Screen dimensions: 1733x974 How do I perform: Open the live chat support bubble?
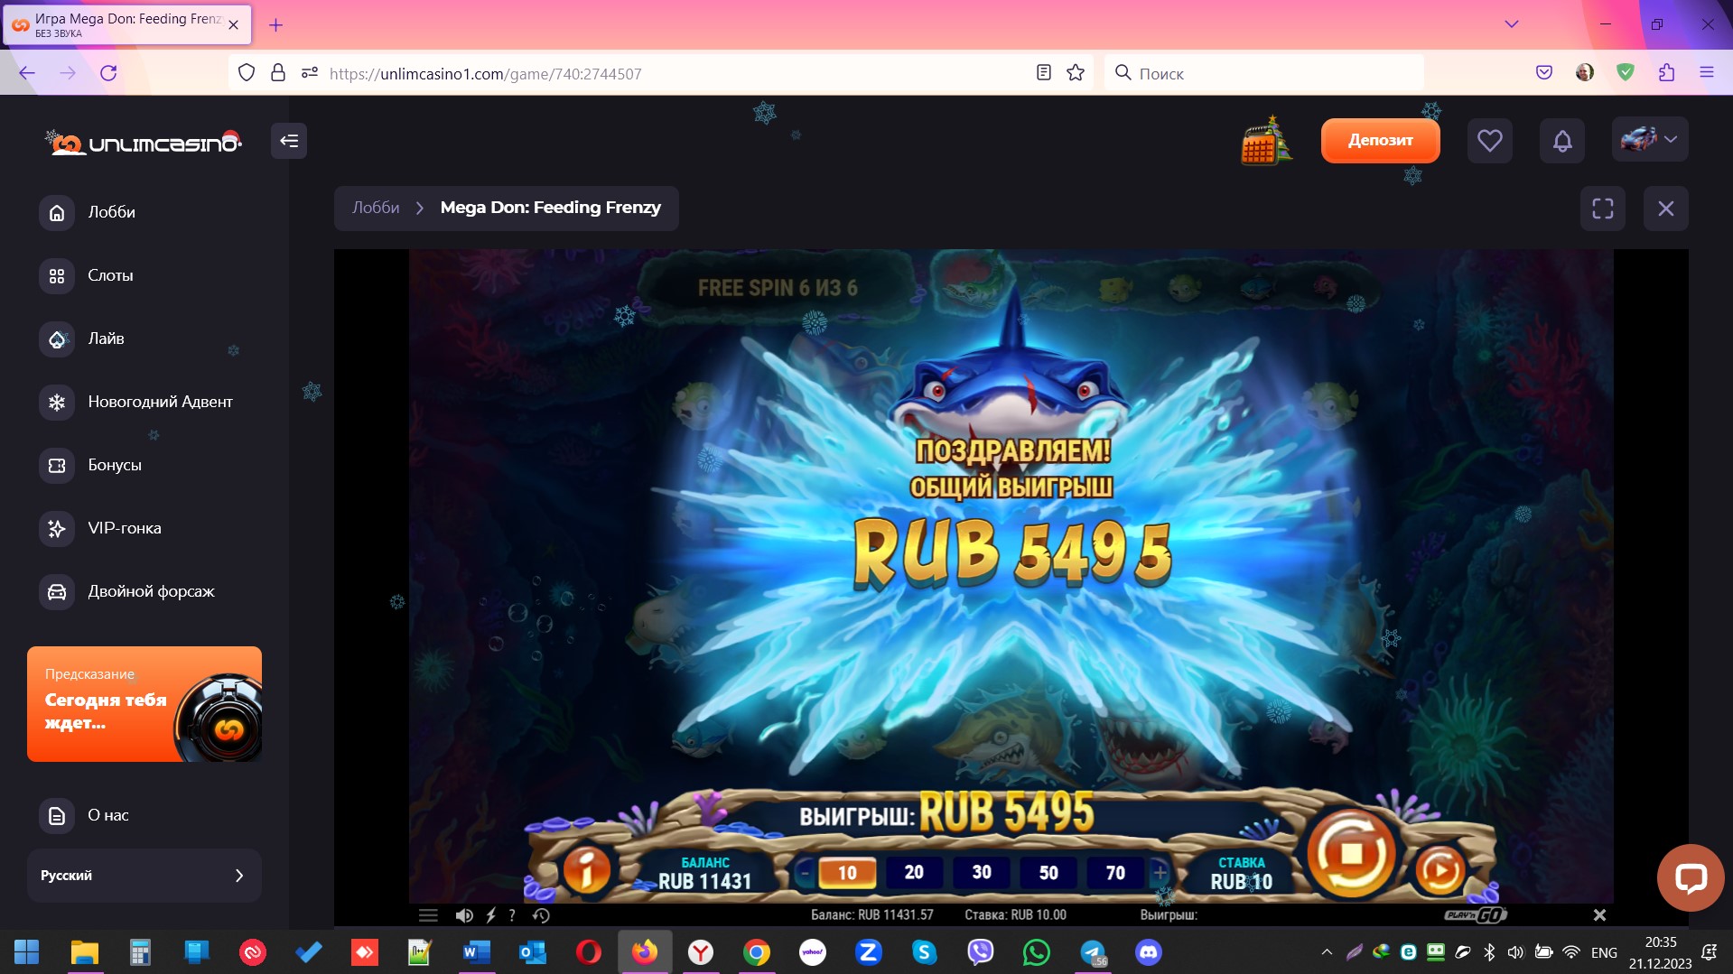pyautogui.click(x=1691, y=877)
